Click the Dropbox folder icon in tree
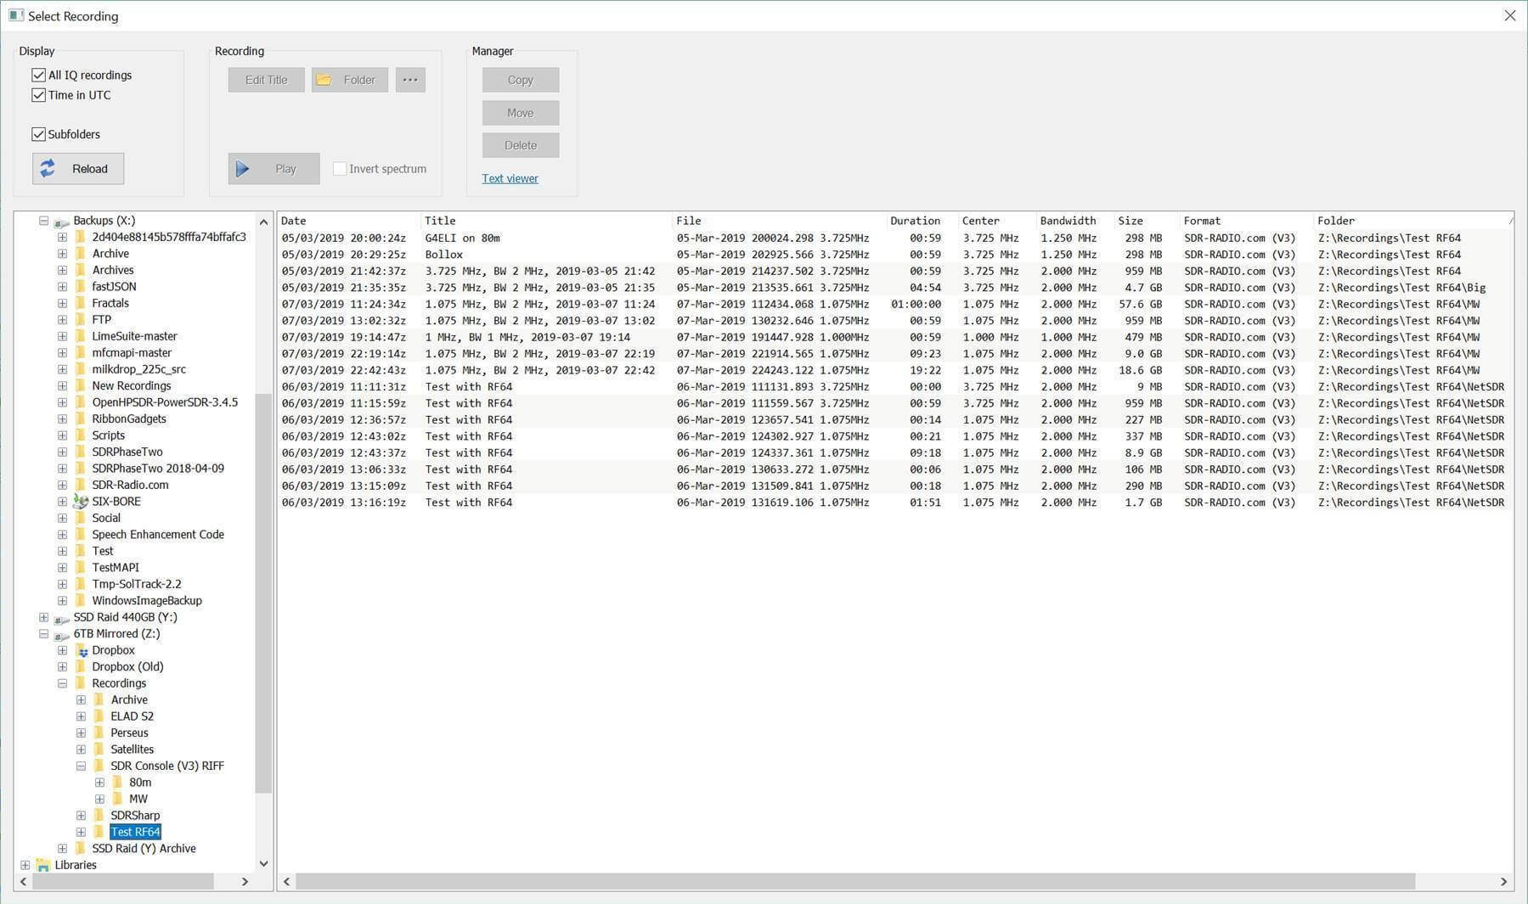This screenshot has height=904, width=1528. coord(82,649)
